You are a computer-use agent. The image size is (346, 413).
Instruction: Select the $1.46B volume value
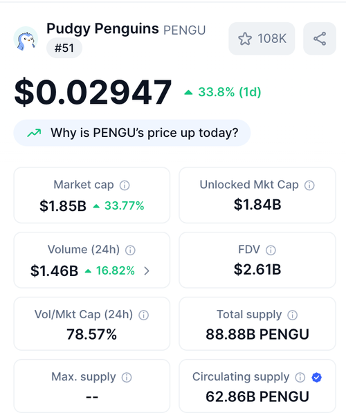tap(54, 270)
